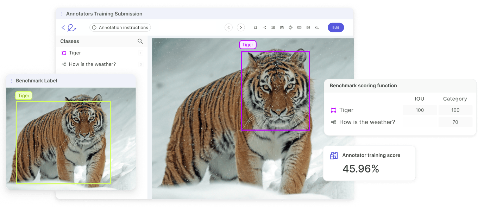This screenshot has width=484, height=220.
Task: Click the Edit button
Action: 336,27
